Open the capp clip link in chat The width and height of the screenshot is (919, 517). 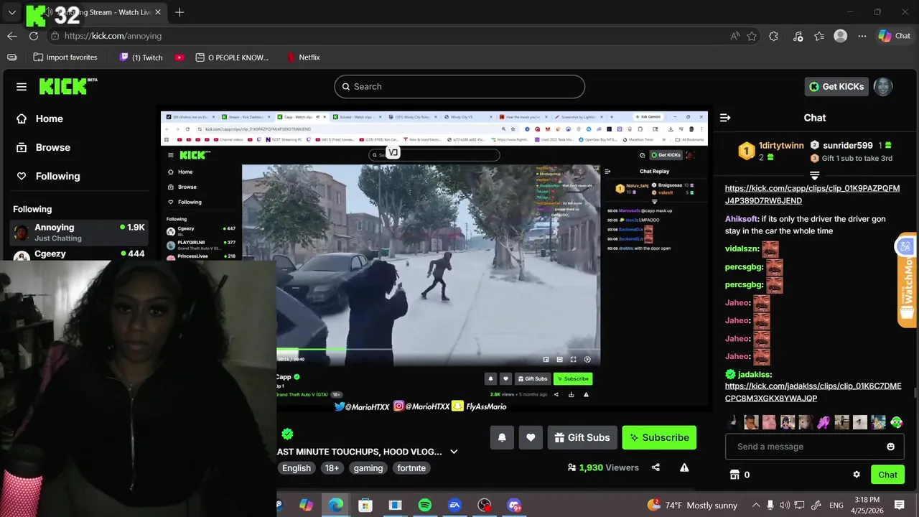(812, 195)
